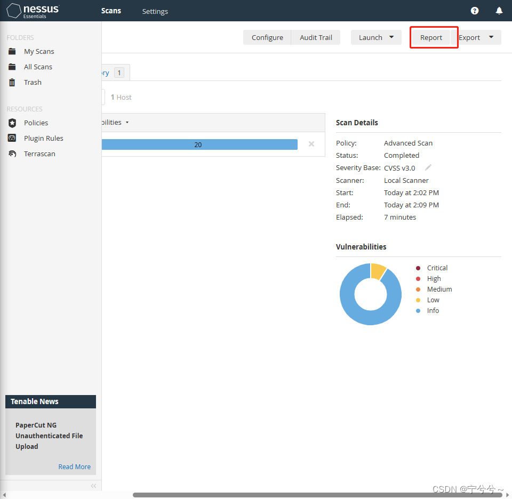This screenshot has height=499, width=512.
Task: Open the help question mark icon
Action: tap(475, 11)
